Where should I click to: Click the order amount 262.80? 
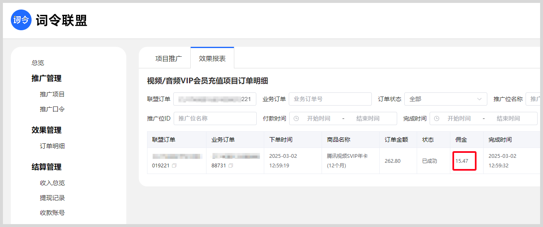point(393,161)
